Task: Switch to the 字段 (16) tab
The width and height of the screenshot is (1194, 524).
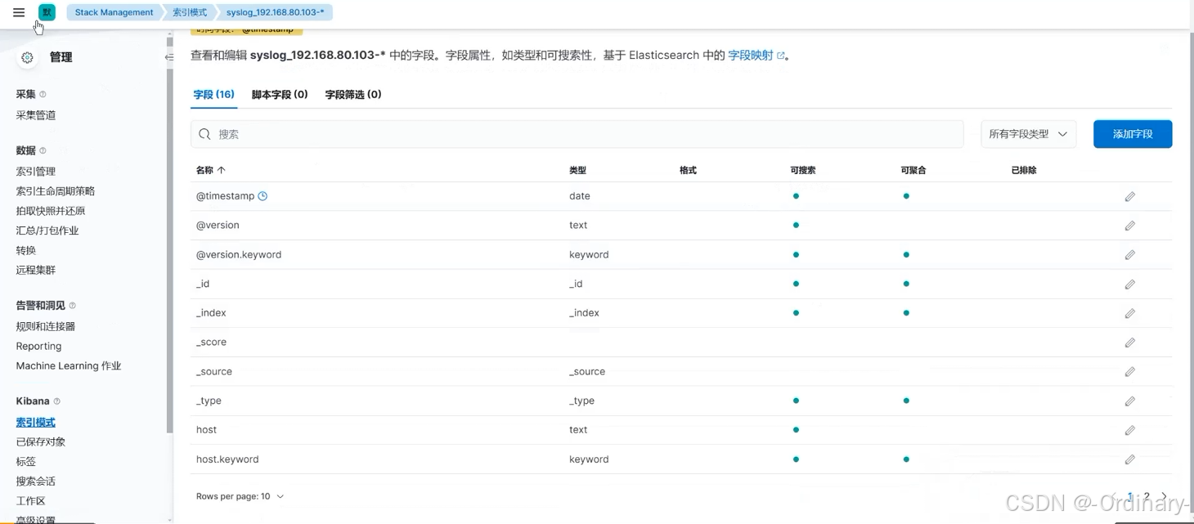Action: [214, 95]
